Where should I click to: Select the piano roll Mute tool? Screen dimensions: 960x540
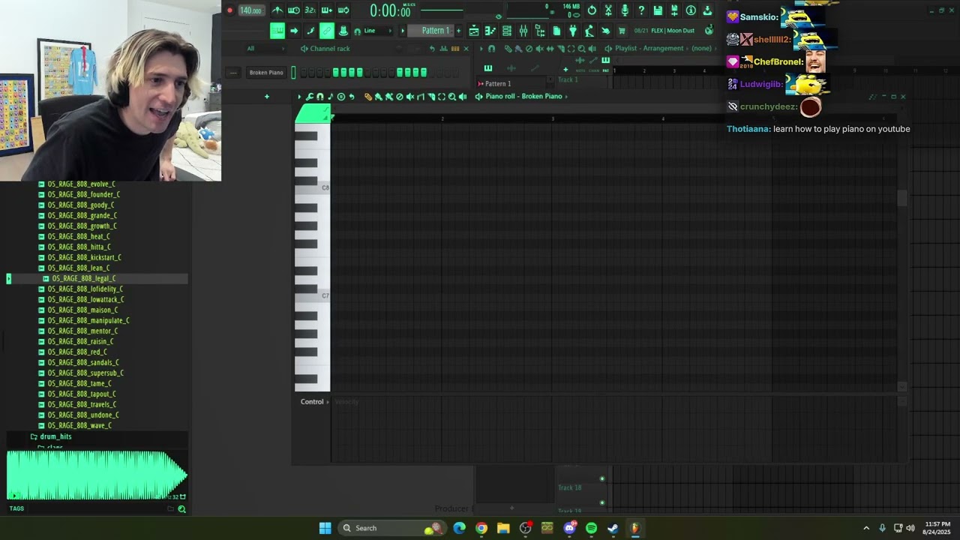pyautogui.click(x=410, y=97)
